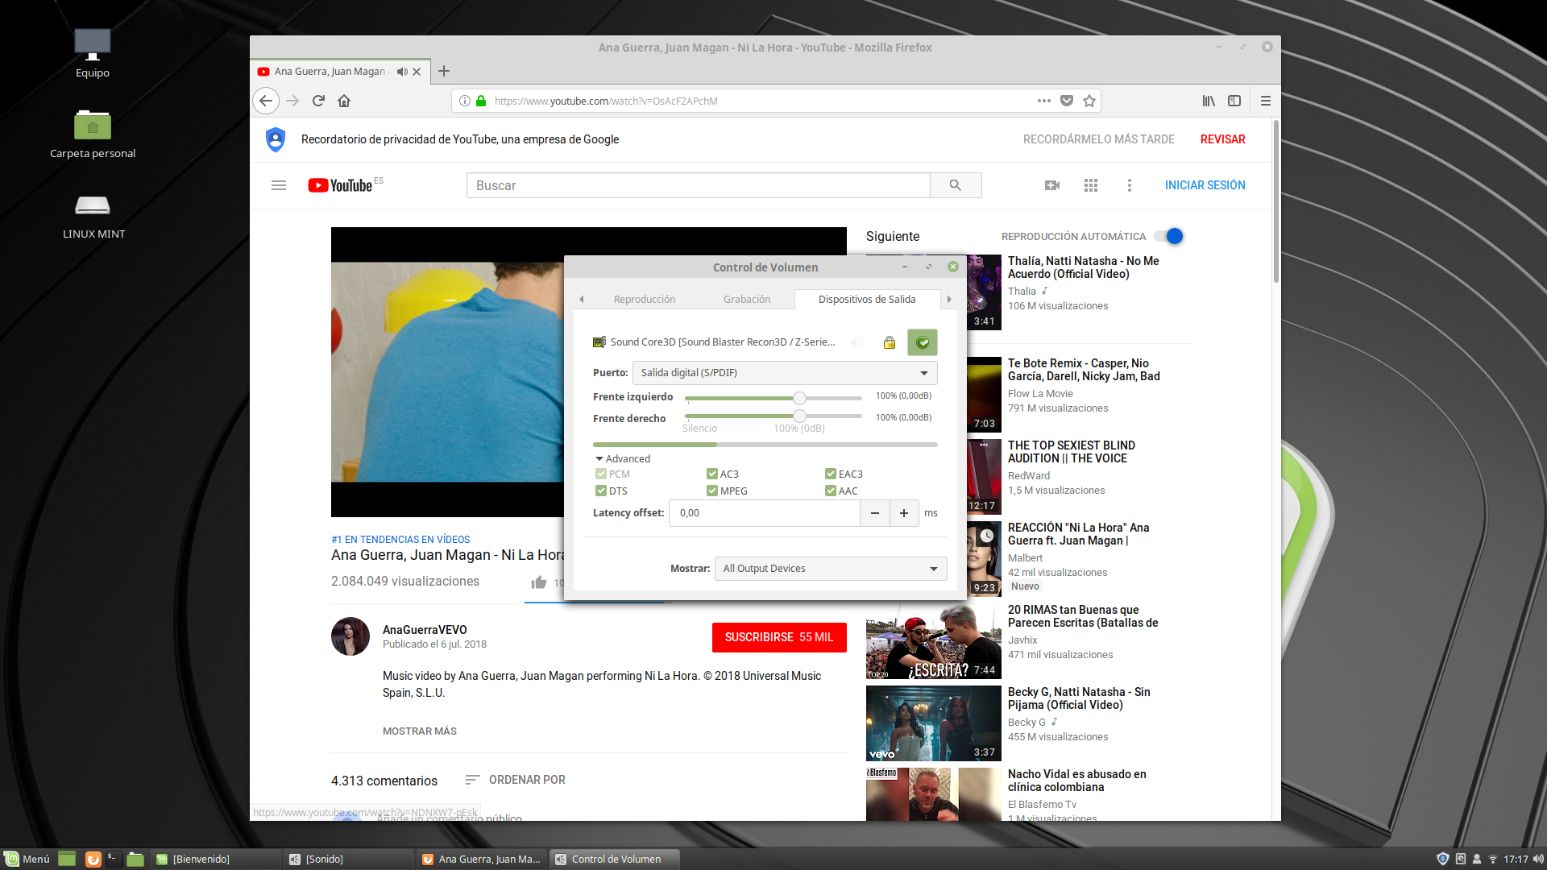Click the YouTube Buscar search field

(x=698, y=185)
